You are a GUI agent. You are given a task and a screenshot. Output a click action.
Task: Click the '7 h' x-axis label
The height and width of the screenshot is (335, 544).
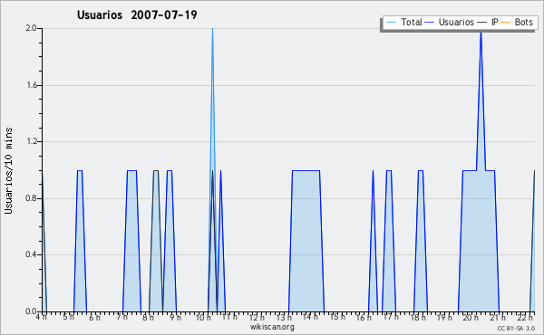[121, 317]
